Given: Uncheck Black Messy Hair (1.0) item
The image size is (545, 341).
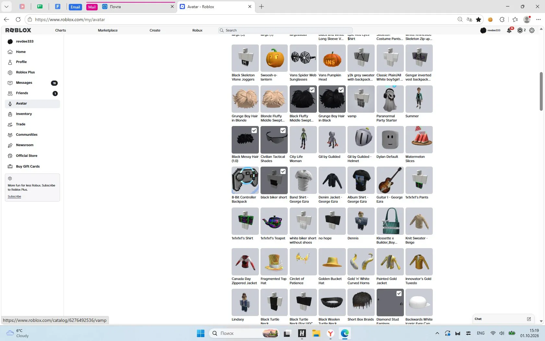Looking at the screenshot, I should point(254,131).
